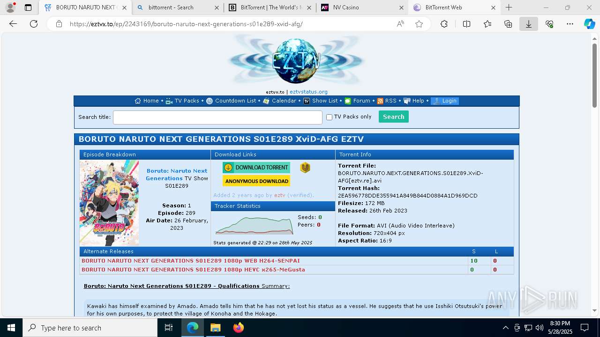
Task: Toggle the TV Packs only checkbox
Action: [x=329, y=117]
